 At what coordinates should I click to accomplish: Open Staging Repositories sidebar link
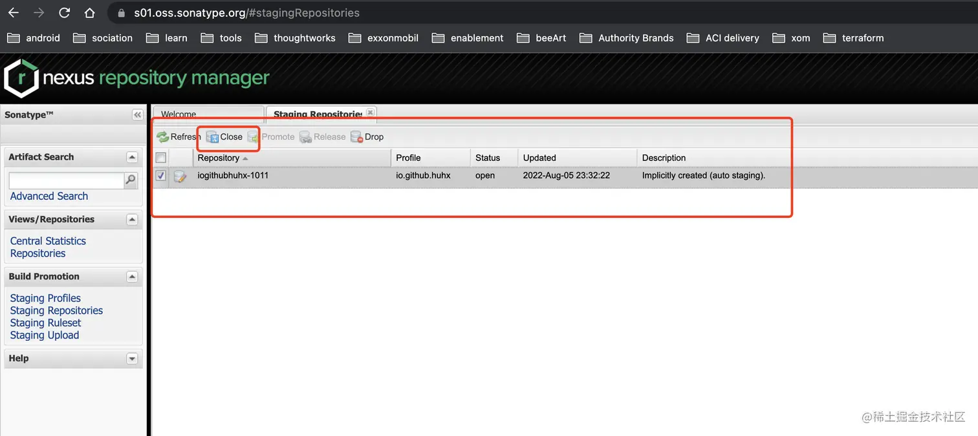click(x=56, y=311)
